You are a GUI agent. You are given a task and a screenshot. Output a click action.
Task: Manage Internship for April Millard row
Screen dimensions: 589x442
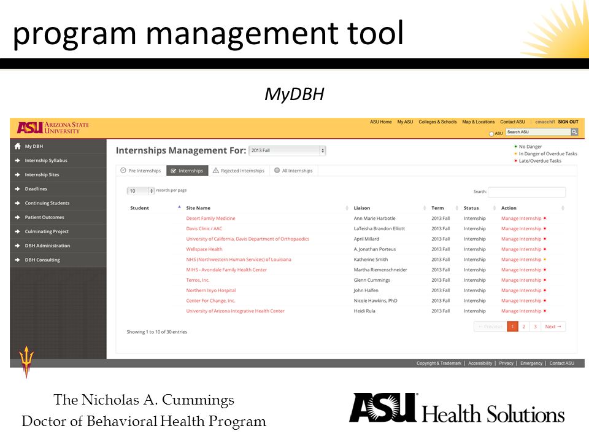521,239
